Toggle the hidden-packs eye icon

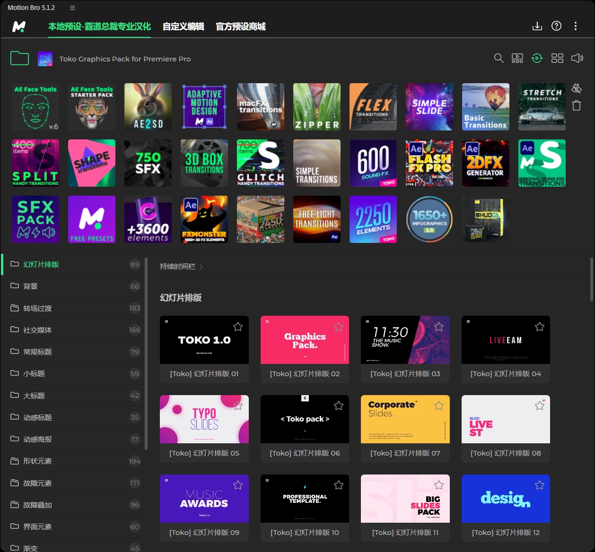577,88
